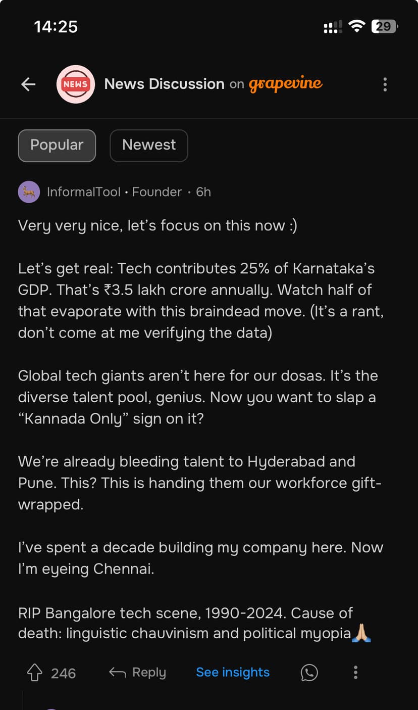The width and height of the screenshot is (418, 710).
Task: Tap the grapevine logo text
Action: [285, 84]
